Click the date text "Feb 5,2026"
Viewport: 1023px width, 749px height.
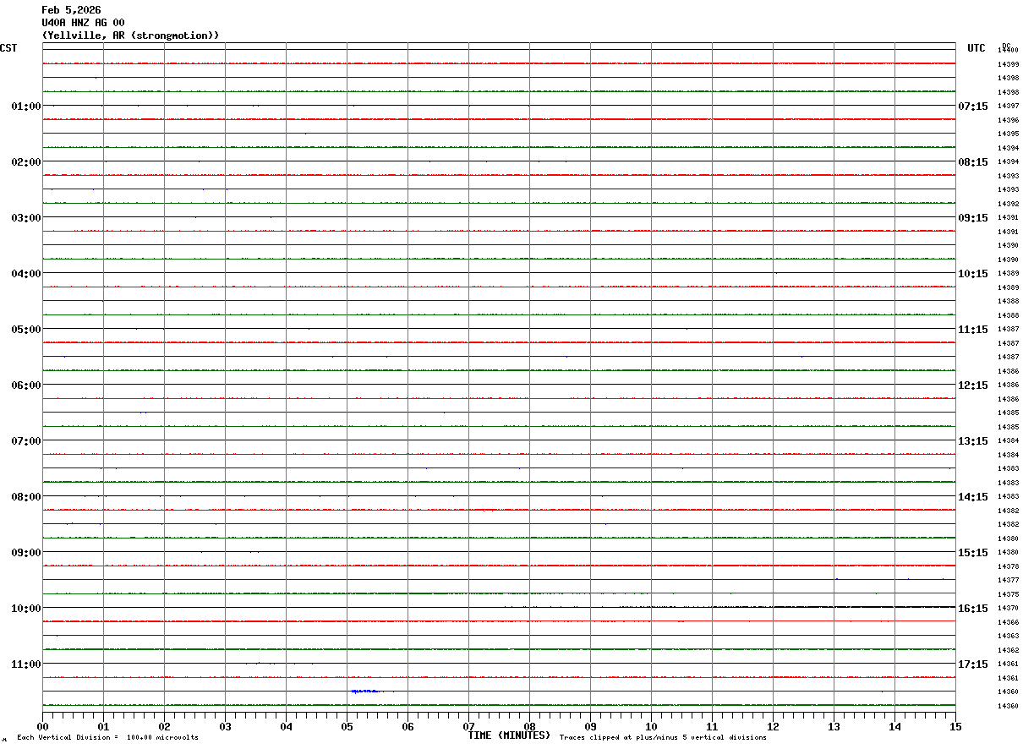coord(71,10)
